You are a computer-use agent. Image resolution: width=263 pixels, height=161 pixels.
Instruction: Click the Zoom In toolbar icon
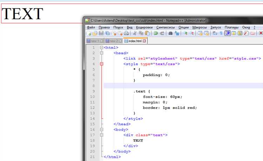pos(186,33)
